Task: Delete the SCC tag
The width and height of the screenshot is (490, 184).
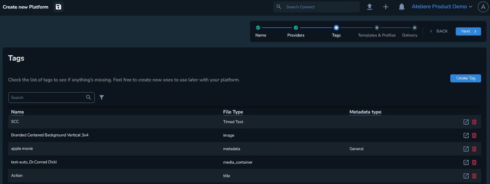Action: pyautogui.click(x=474, y=122)
